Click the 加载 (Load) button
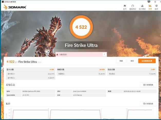161x120 pixels. point(121,61)
